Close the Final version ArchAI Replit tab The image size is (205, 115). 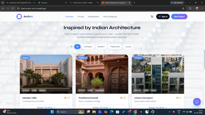pos(97,3)
